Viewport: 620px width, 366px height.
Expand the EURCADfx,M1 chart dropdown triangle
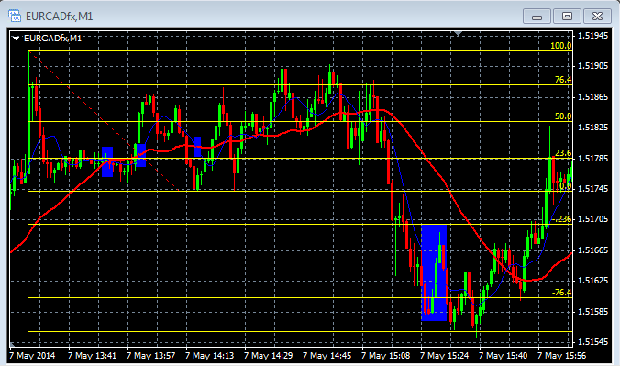click(x=16, y=39)
